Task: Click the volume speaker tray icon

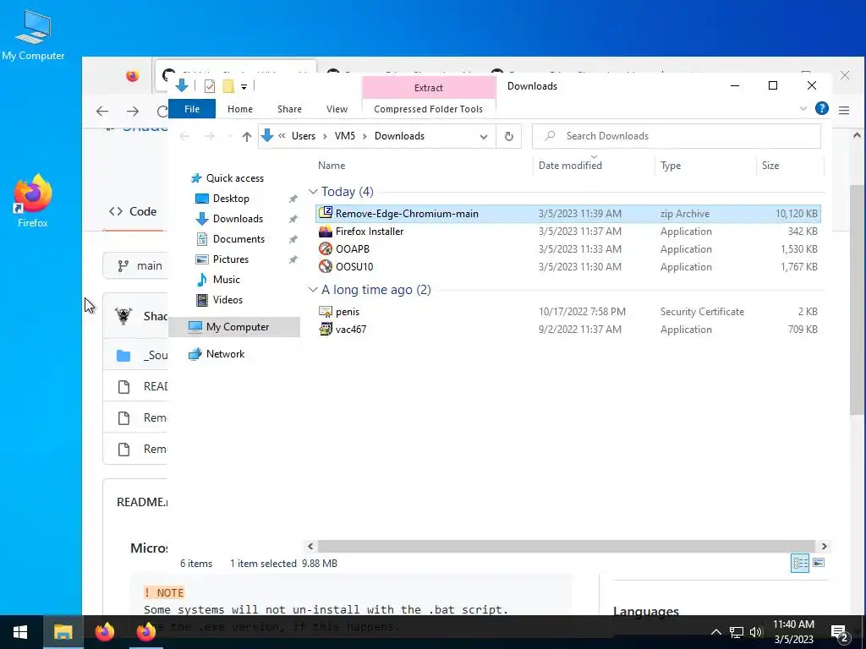Action: [756, 632]
